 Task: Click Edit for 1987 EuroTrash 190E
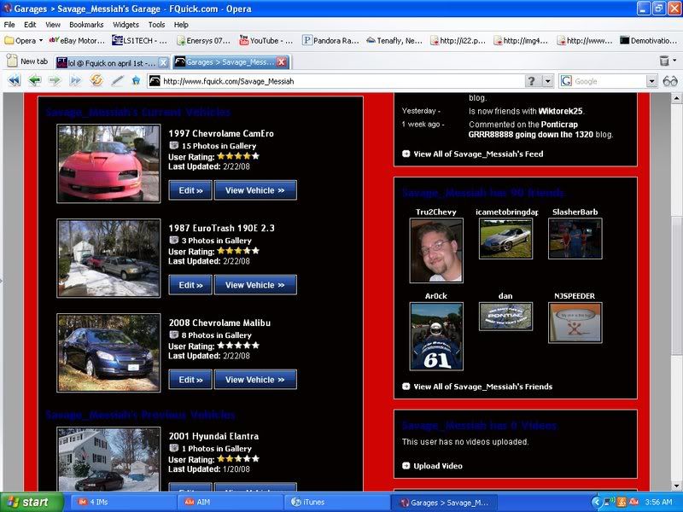[x=190, y=285]
